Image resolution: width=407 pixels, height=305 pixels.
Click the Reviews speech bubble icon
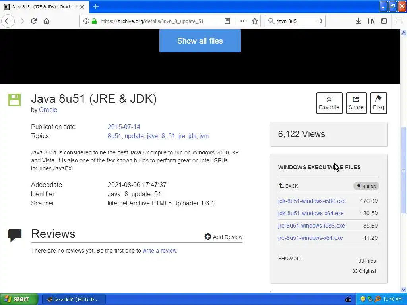point(15,235)
